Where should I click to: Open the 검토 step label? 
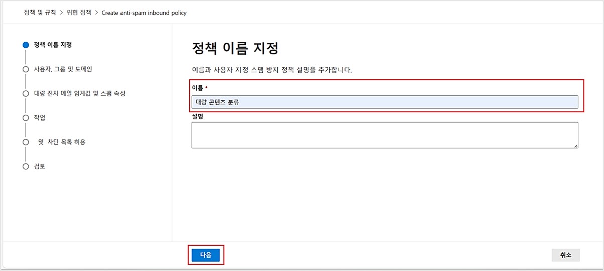click(x=40, y=166)
